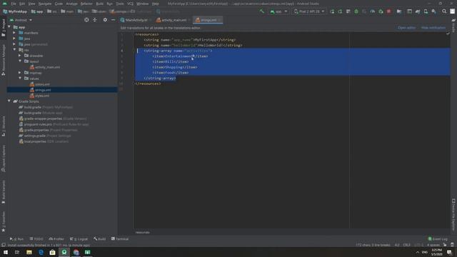
Task: Open File Explorer from the taskbar
Action: (x=29, y=252)
